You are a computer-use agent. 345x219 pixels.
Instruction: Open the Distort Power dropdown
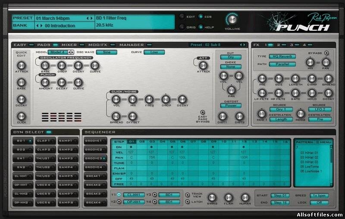coord(231,106)
